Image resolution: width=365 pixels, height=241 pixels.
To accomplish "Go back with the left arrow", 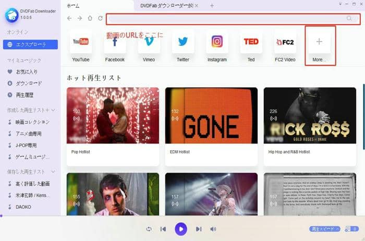I will tap(69, 18).
